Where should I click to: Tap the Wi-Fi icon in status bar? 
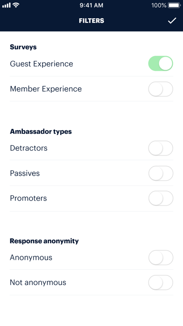[16, 5]
